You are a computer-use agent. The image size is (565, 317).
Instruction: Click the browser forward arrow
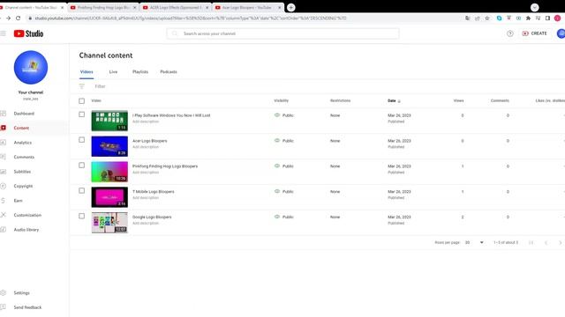pos(8,18)
